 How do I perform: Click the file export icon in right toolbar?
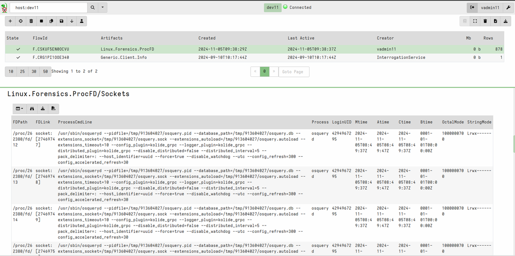(x=495, y=21)
